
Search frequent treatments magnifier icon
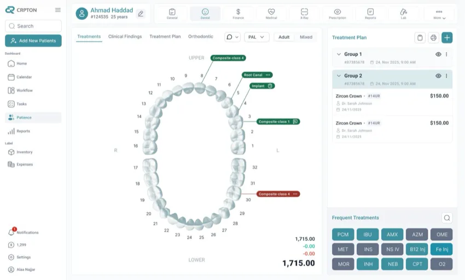(447, 218)
